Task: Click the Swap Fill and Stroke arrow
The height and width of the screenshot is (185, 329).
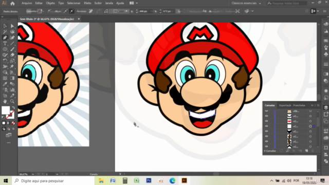Action: [x=13, y=107]
